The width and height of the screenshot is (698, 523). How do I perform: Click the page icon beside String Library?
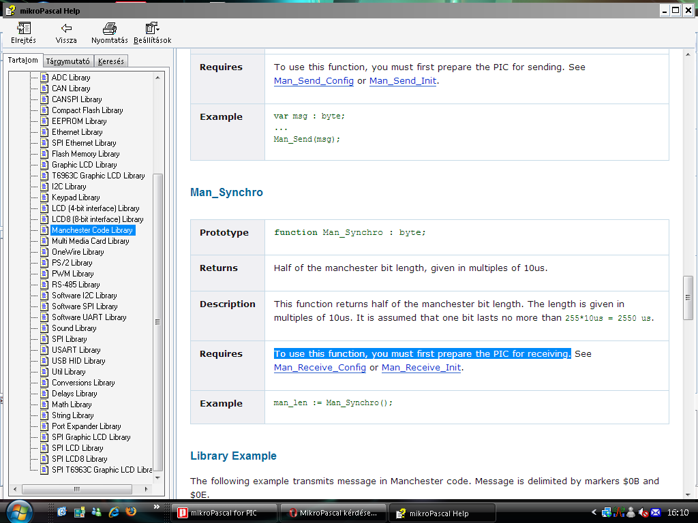(x=44, y=415)
